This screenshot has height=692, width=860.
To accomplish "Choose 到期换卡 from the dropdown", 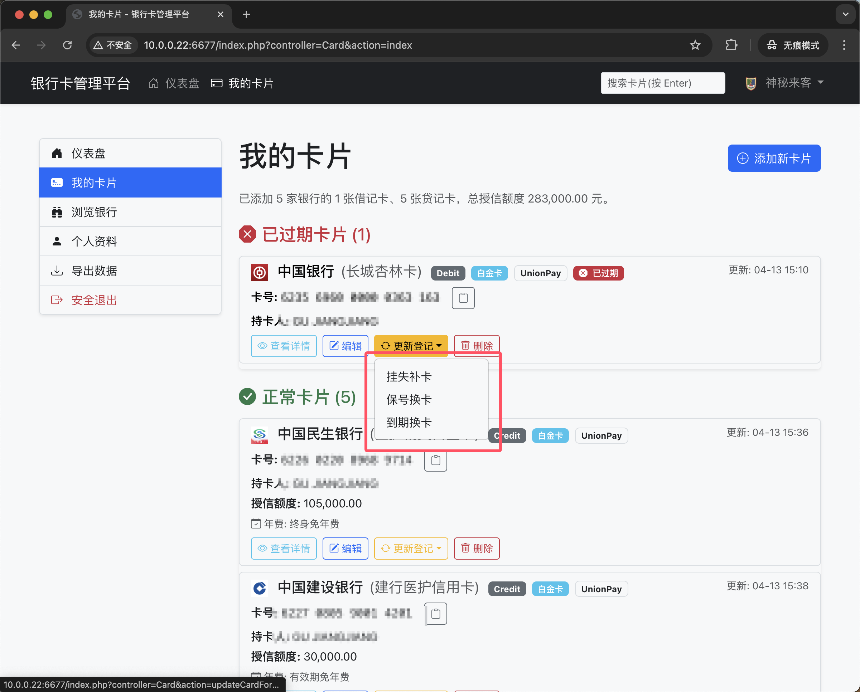I will click(x=431, y=422).
